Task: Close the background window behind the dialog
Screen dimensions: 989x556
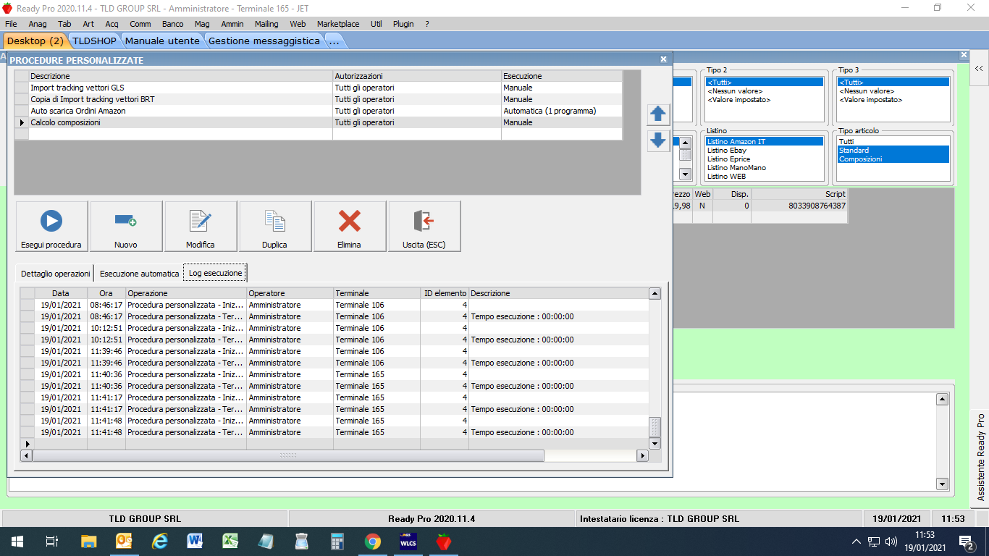Action: pos(964,55)
